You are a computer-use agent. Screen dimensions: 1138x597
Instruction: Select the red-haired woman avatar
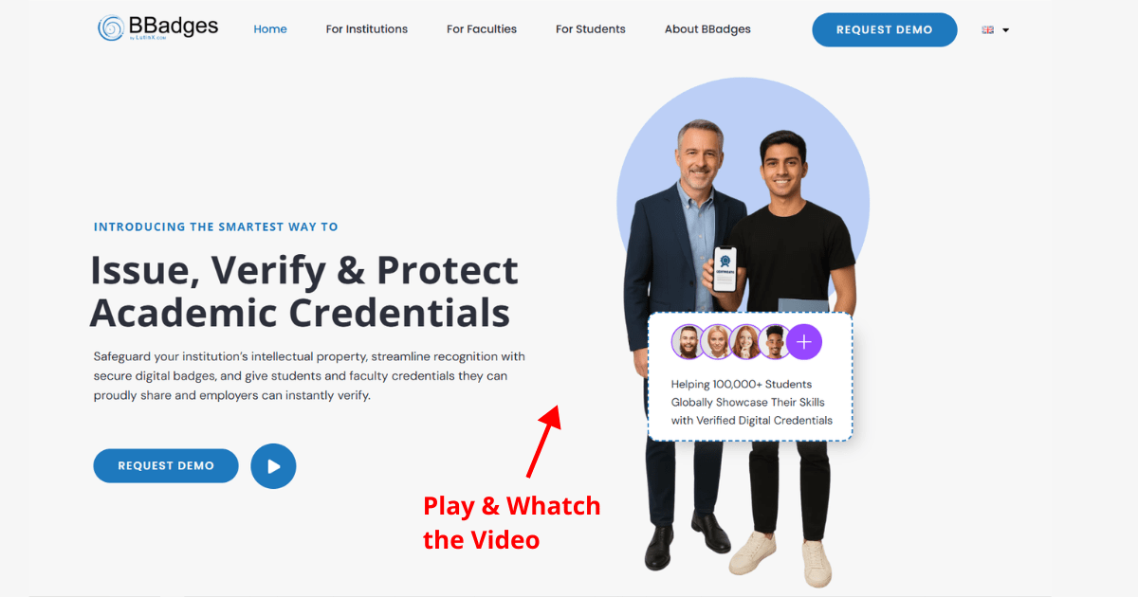point(745,342)
